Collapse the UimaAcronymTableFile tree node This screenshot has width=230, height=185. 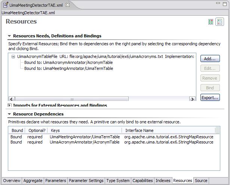[x=13, y=57]
